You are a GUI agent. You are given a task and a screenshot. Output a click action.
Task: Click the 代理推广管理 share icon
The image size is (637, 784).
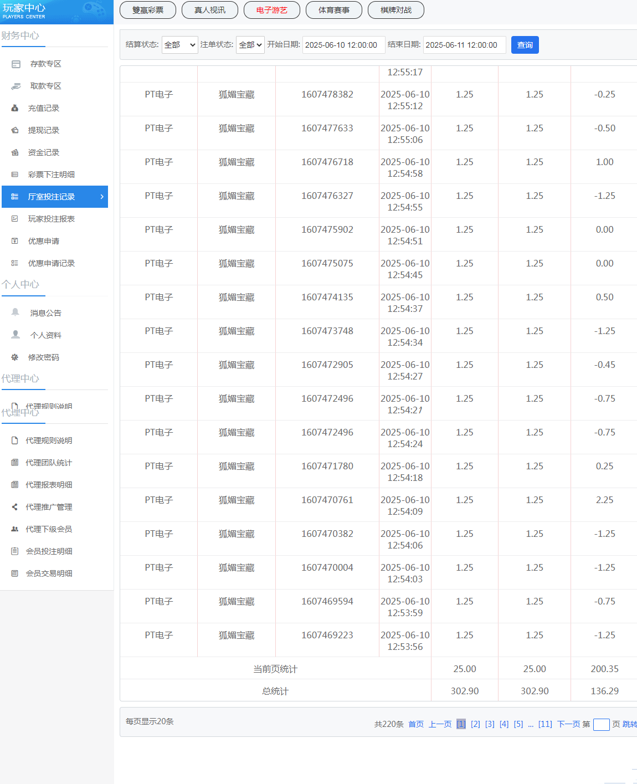(x=15, y=507)
